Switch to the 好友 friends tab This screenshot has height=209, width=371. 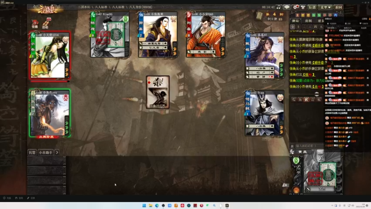(x=321, y=21)
